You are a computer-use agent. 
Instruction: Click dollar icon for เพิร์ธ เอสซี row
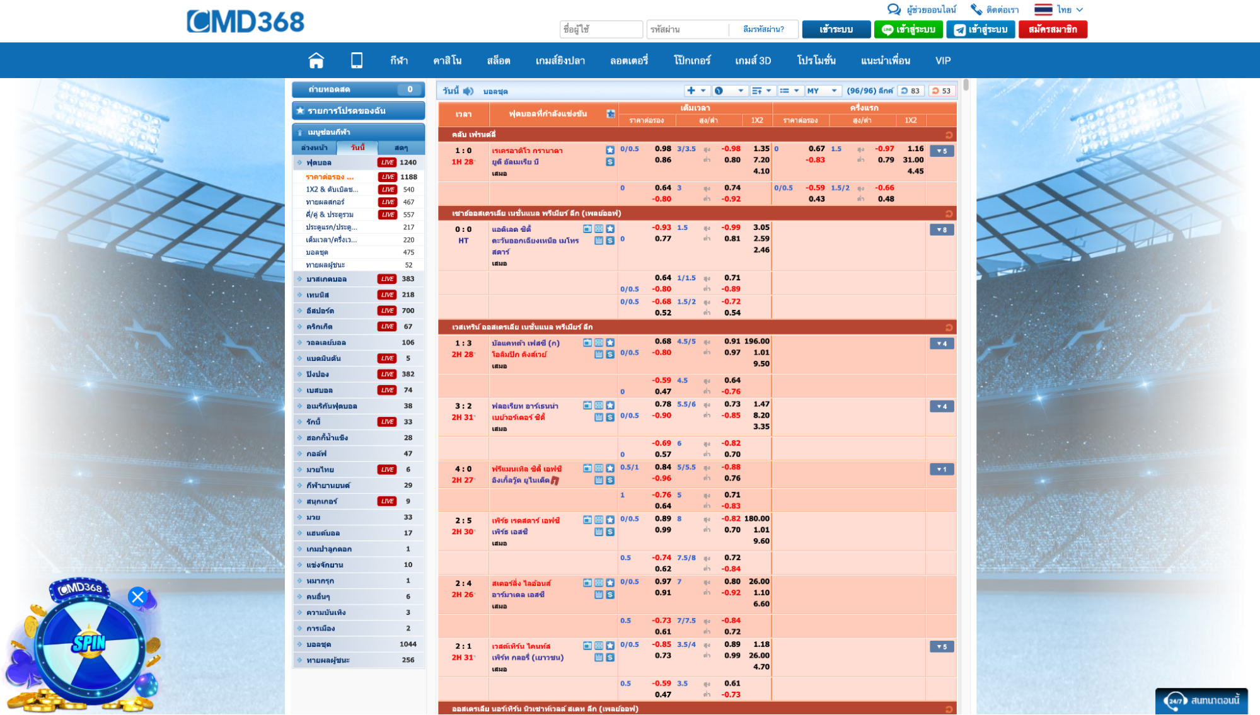click(610, 532)
